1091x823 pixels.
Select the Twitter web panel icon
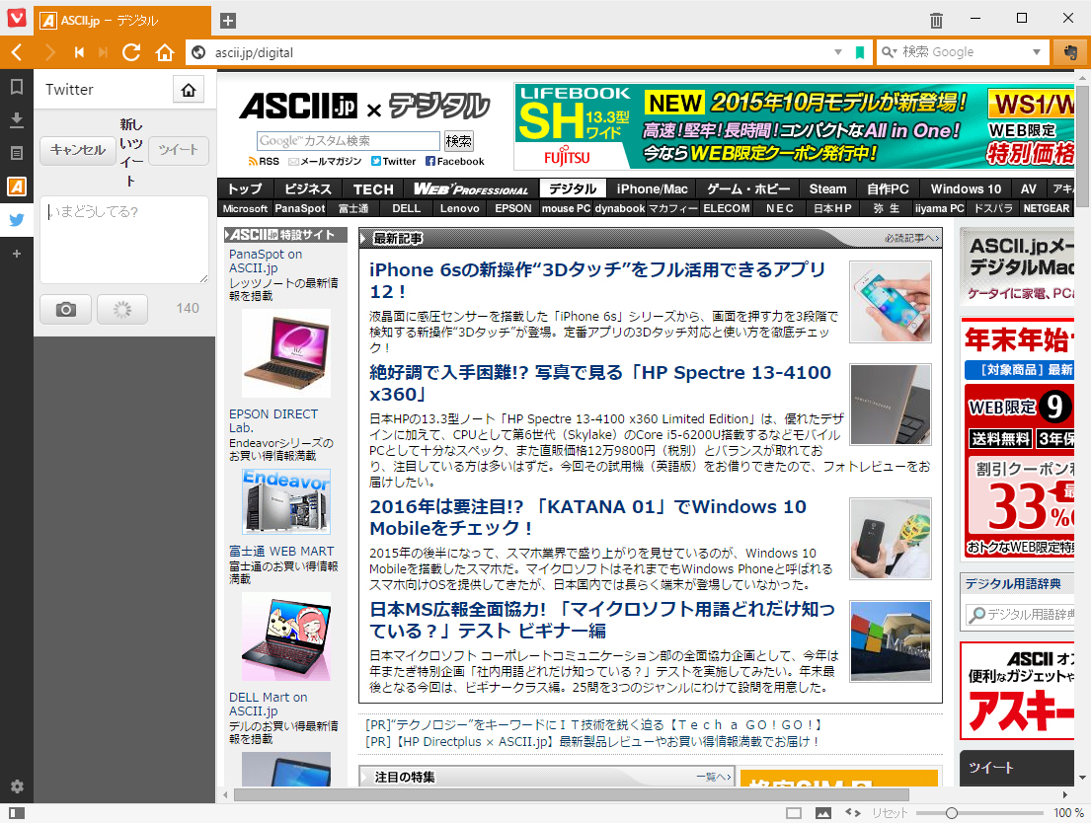[17, 220]
